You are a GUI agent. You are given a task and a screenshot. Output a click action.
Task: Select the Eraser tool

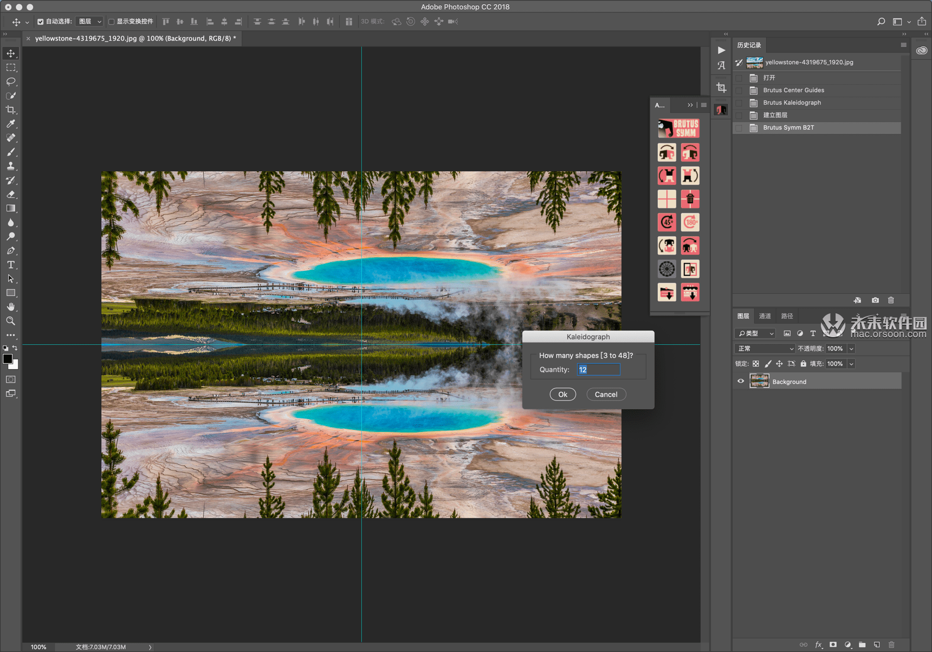[x=11, y=194]
